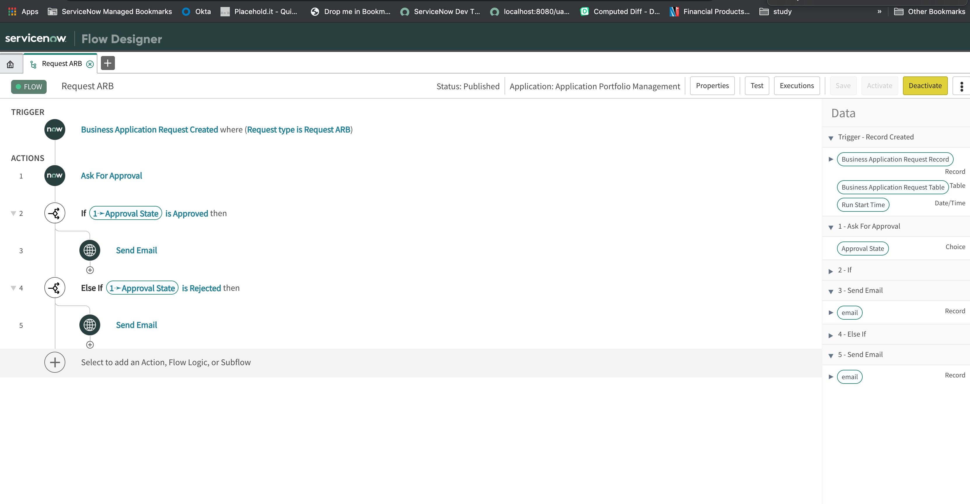The image size is (970, 504).
Task: Collapse step 2 If branch
Action: pyautogui.click(x=13, y=213)
